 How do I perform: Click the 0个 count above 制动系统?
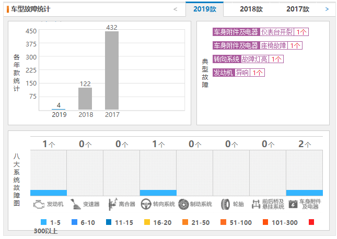(x=195, y=144)
